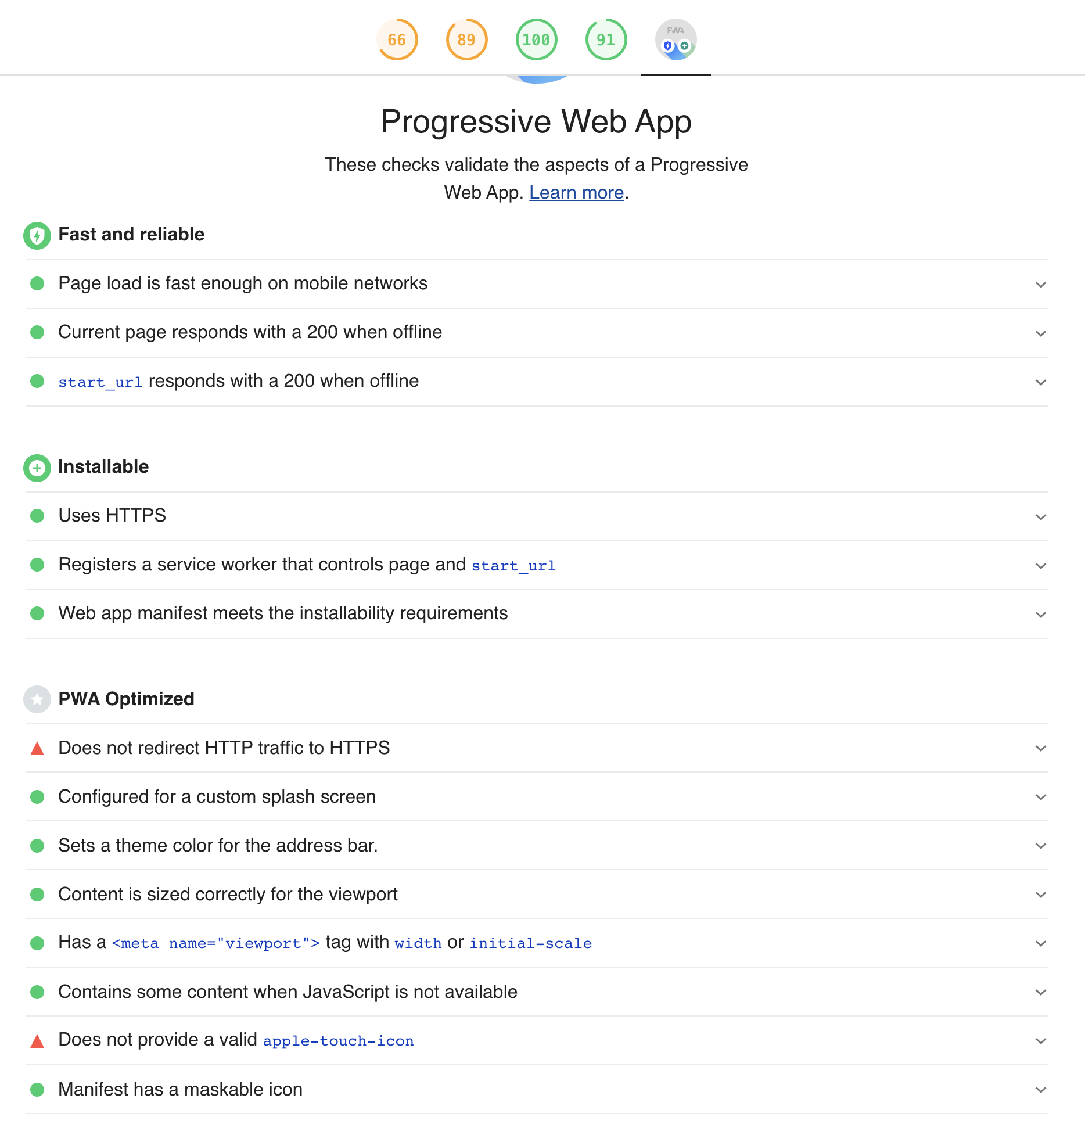The image size is (1085, 1135).
Task: Expand Contains some content without JavaScript chevron
Action: point(1041,992)
